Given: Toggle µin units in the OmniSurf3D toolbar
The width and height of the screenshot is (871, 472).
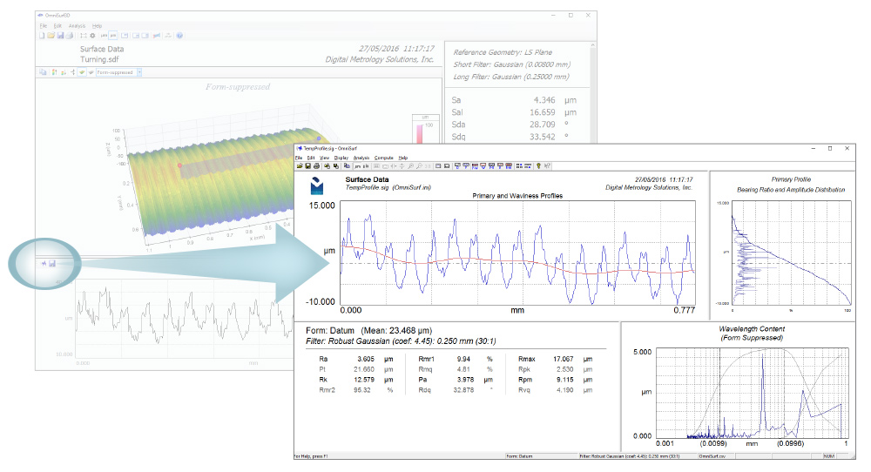Looking at the screenshot, I should pyautogui.click(x=112, y=36).
